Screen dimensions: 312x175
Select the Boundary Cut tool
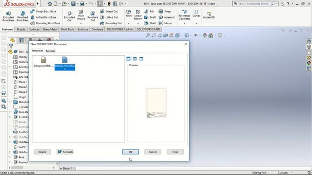[x=111, y=23]
